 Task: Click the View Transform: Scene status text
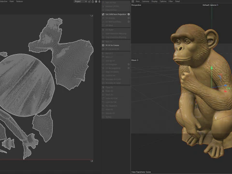point(141,172)
